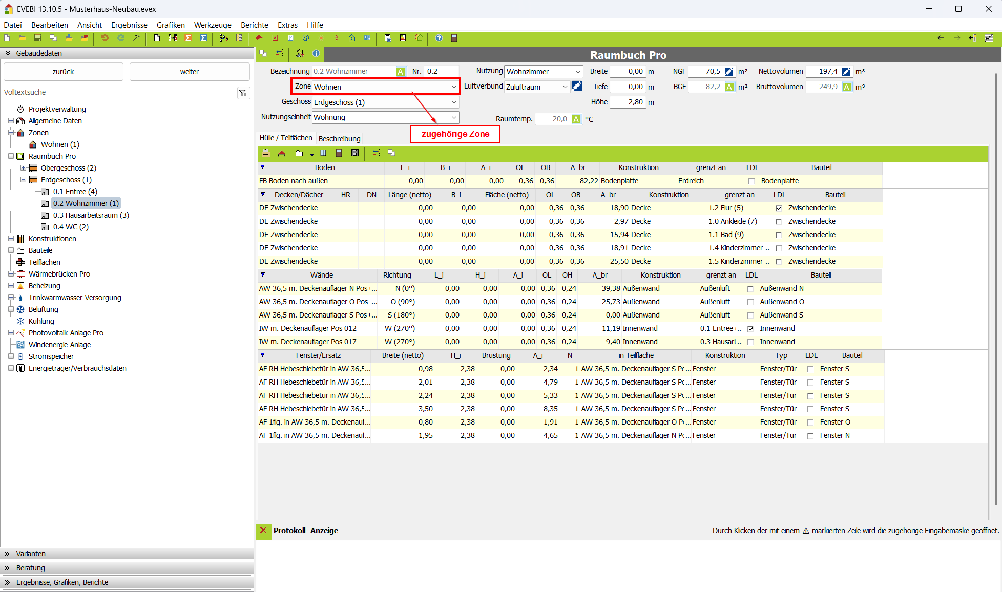The width and height of the screenshot is (1002, 592).
Task: Click the edit pencil icon beside NGF value
Action: tap(729, 72)
